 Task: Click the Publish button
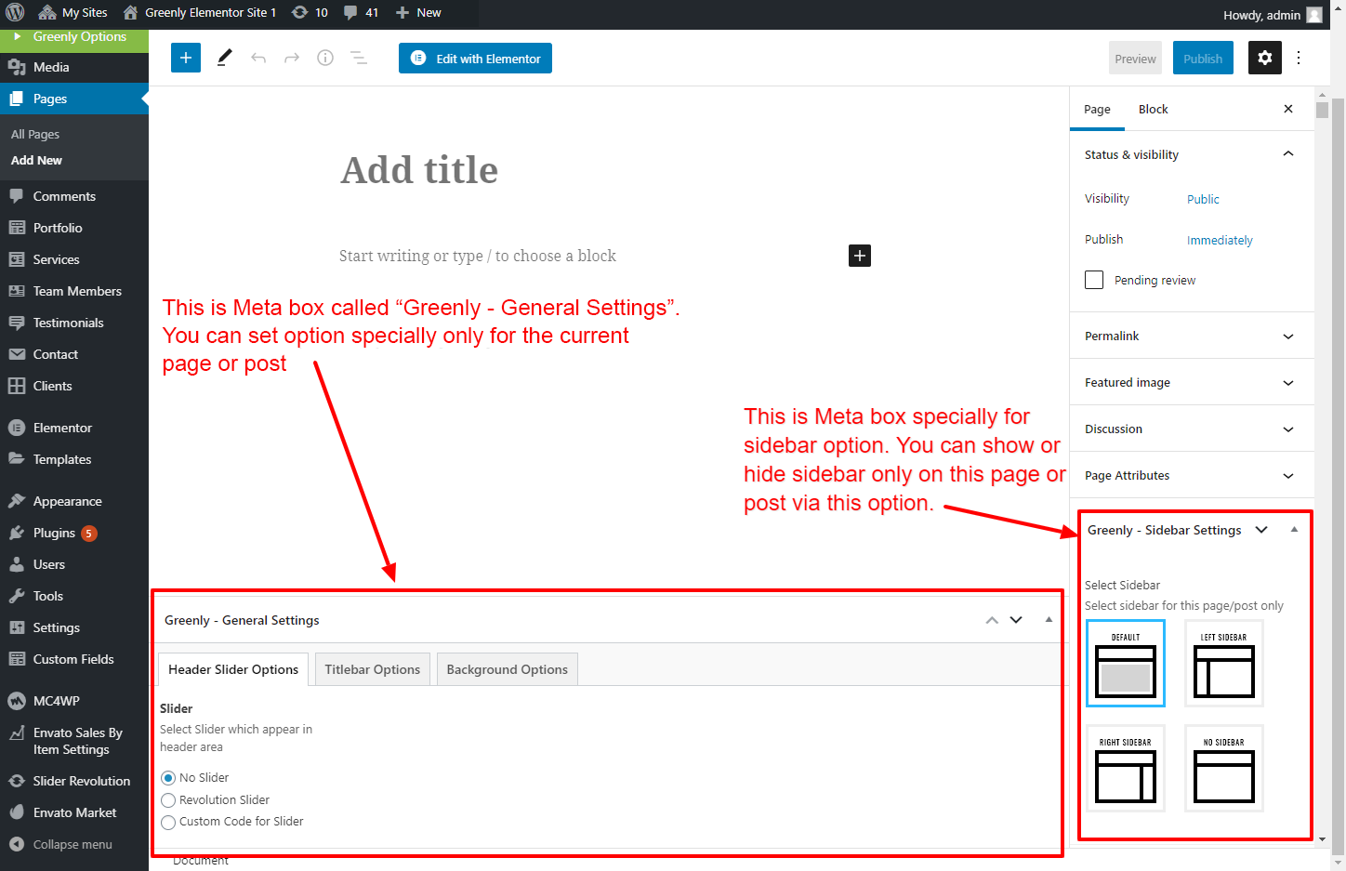[x=1203, y=58]
